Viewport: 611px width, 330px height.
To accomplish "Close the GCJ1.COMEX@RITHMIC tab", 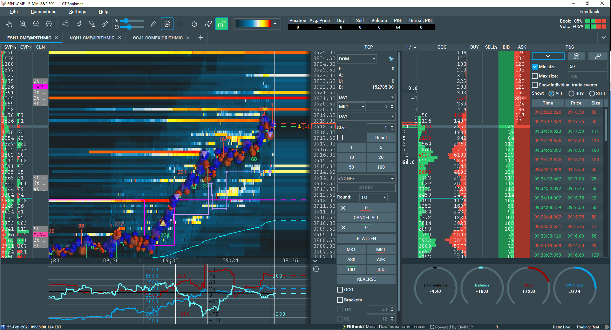I will (x=188, y=37).
